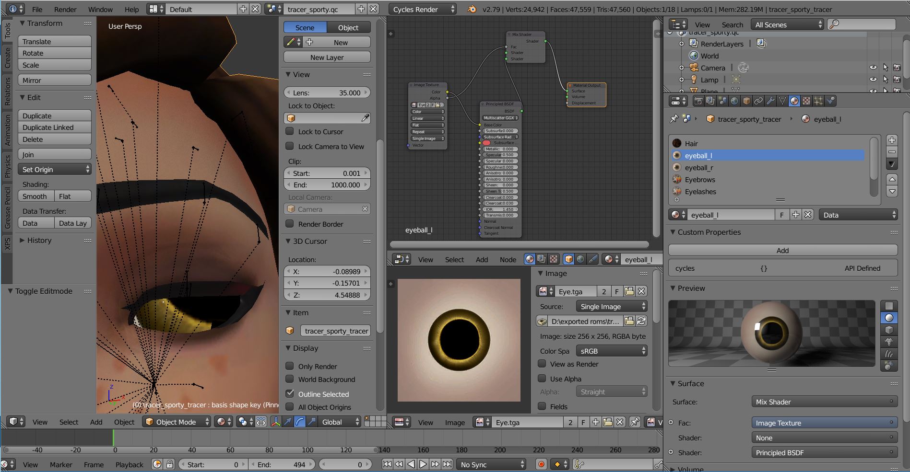Switch node shader source to Line Style
This screenshot has height=472, width=910.
(x=592, y=259)
